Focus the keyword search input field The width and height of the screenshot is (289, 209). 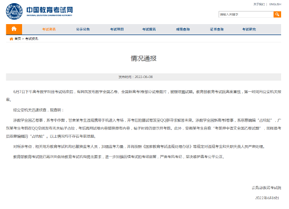click(x=246, y=14)
